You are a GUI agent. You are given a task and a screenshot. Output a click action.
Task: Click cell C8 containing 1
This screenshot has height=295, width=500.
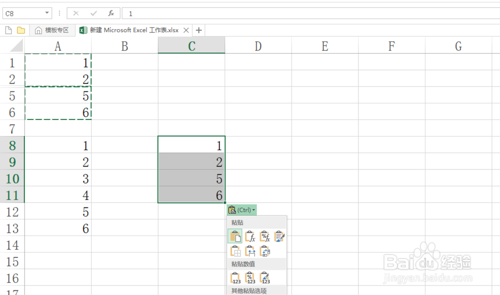point(191,145)
